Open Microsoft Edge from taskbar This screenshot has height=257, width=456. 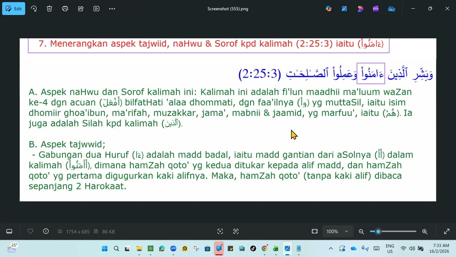pyautogui.click(x=162, y=248)
